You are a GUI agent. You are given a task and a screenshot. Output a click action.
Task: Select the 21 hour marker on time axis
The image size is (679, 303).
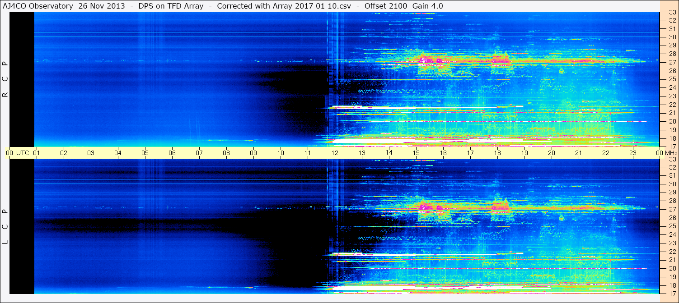pos(579,153)
